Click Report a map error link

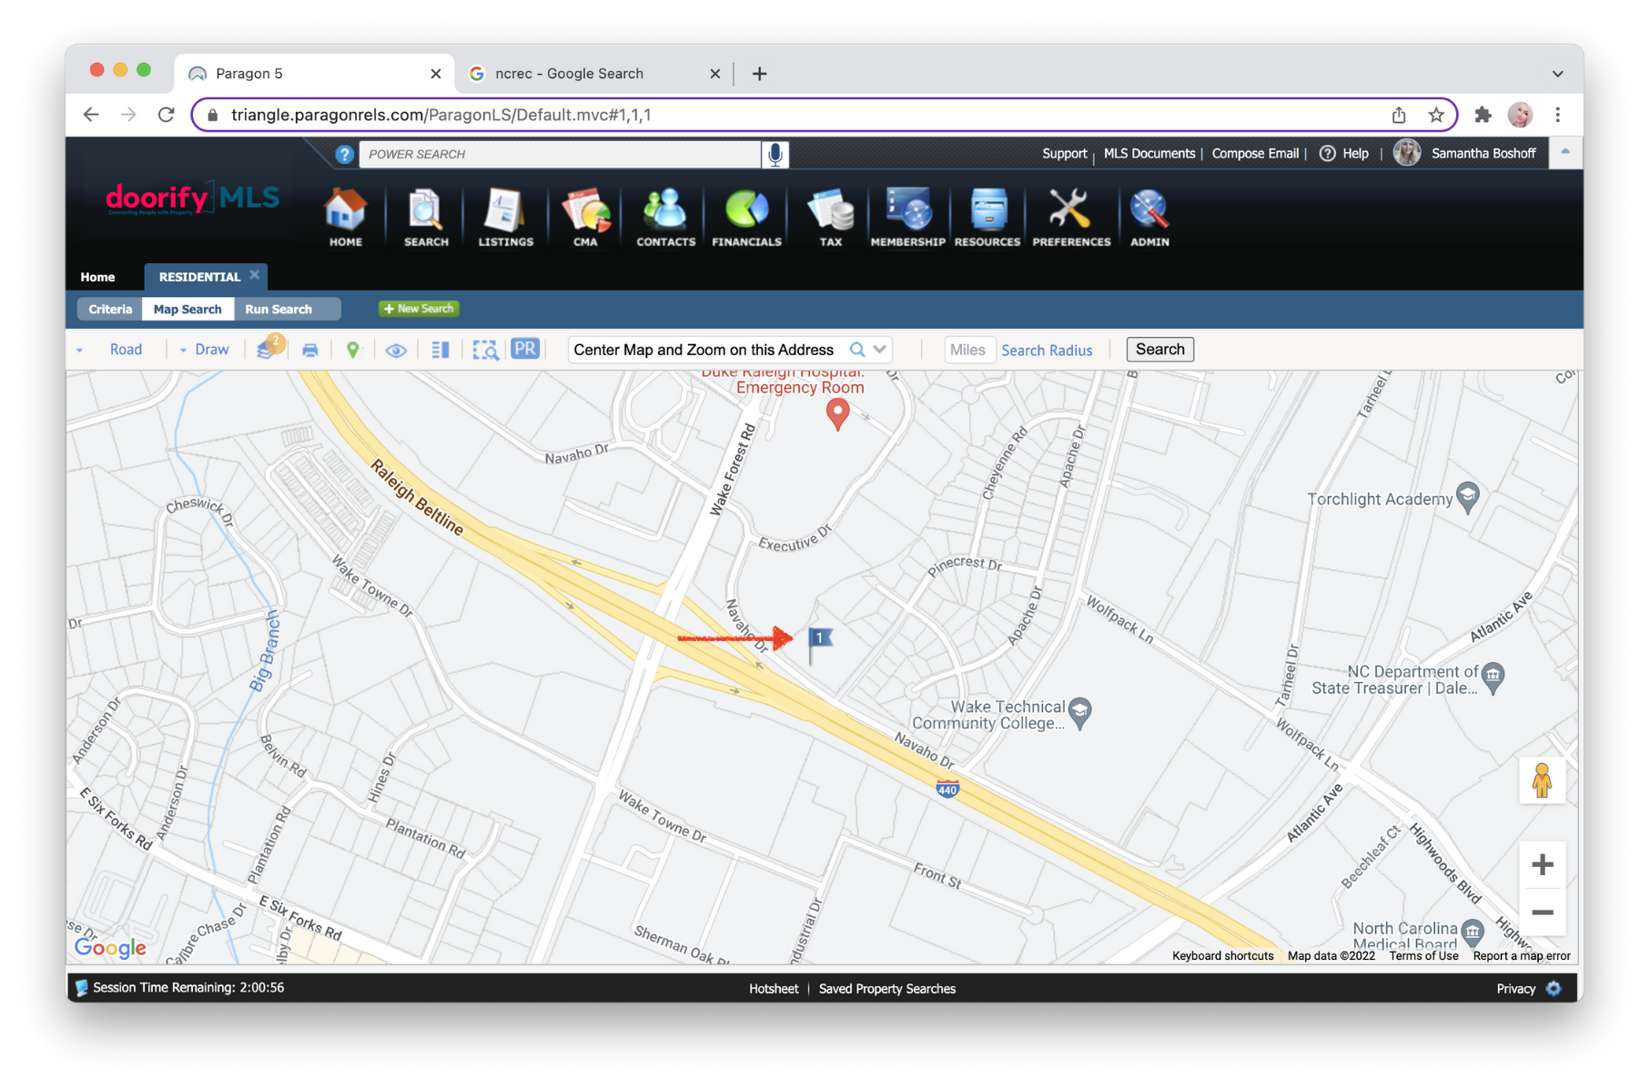coord(1522,955)
